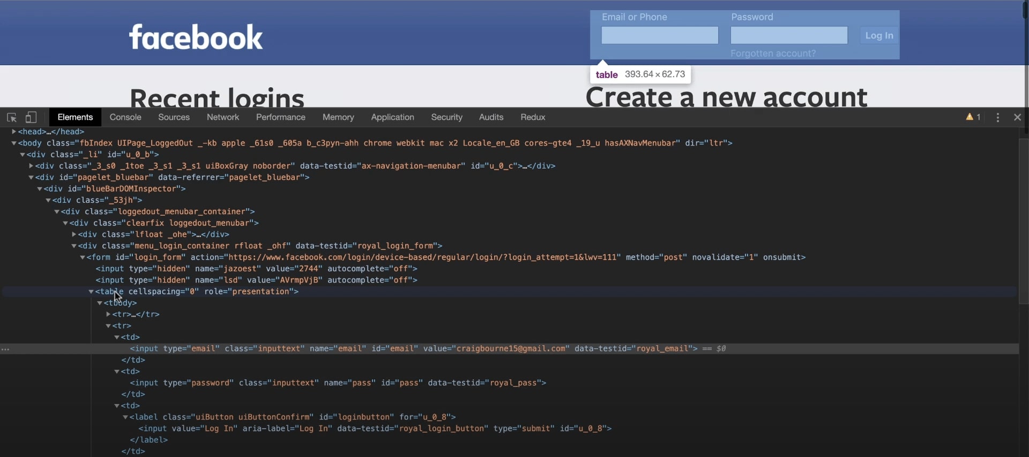Expand the head element node
Viewport: 1029px width, 457px height.
coord(14,132)
